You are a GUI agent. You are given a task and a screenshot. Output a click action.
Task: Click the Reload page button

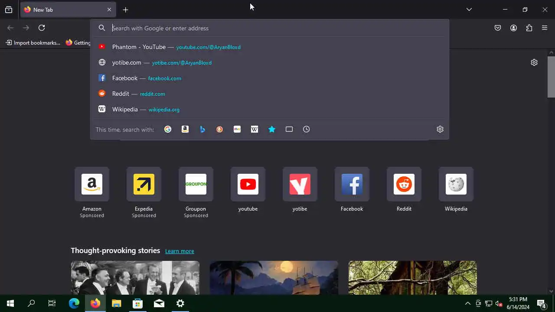(x=42, y=28)
